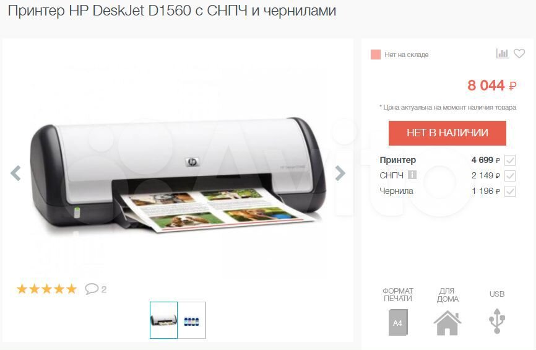This screenshot has width=536, height=350.
Task: Open the five-star rating
Action: 47,289
